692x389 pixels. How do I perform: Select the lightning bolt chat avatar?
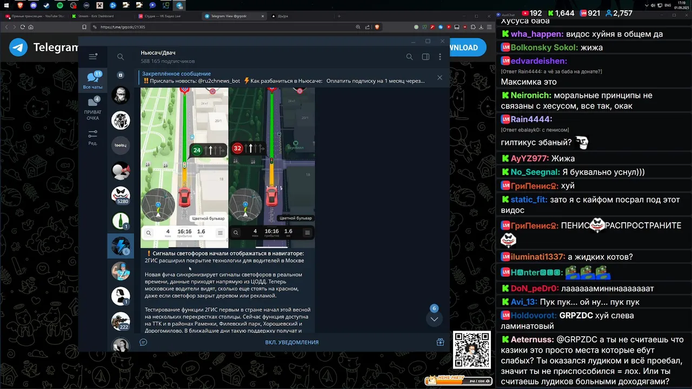click(x=121, y=246)
